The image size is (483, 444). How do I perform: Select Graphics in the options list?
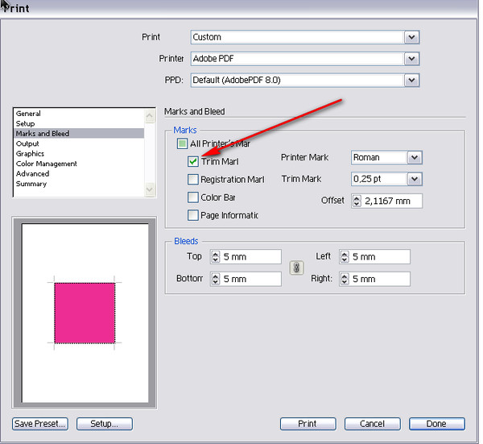(x=79, y=154)
